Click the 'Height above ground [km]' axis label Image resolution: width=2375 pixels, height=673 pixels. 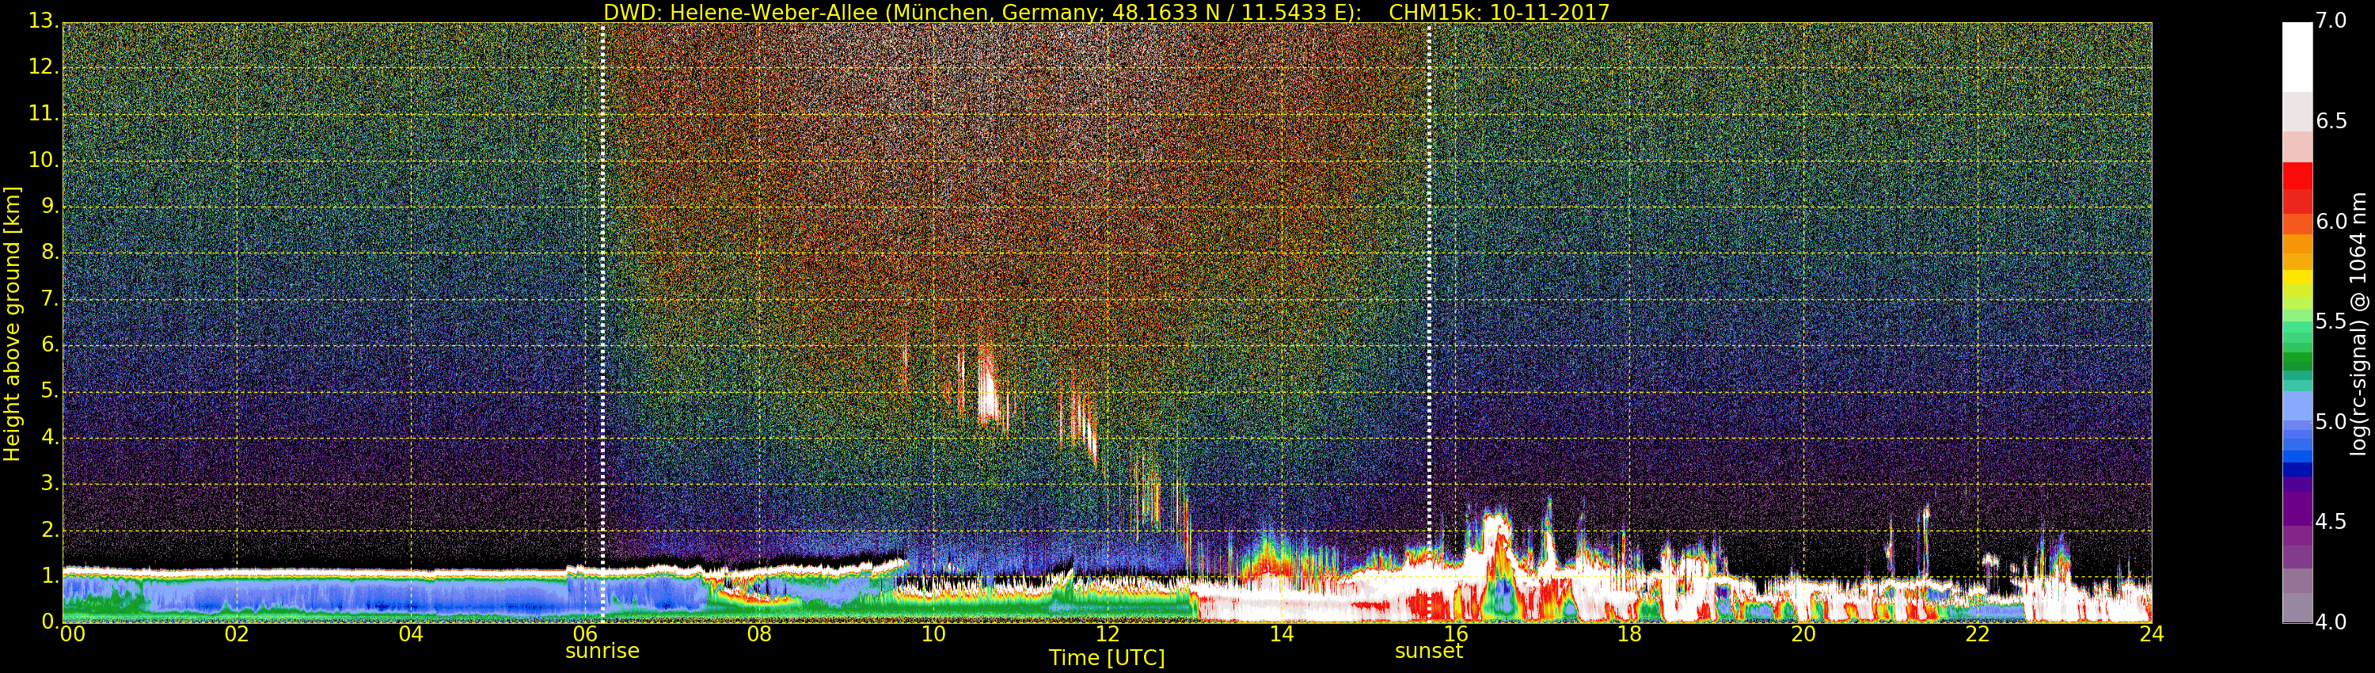12,323
